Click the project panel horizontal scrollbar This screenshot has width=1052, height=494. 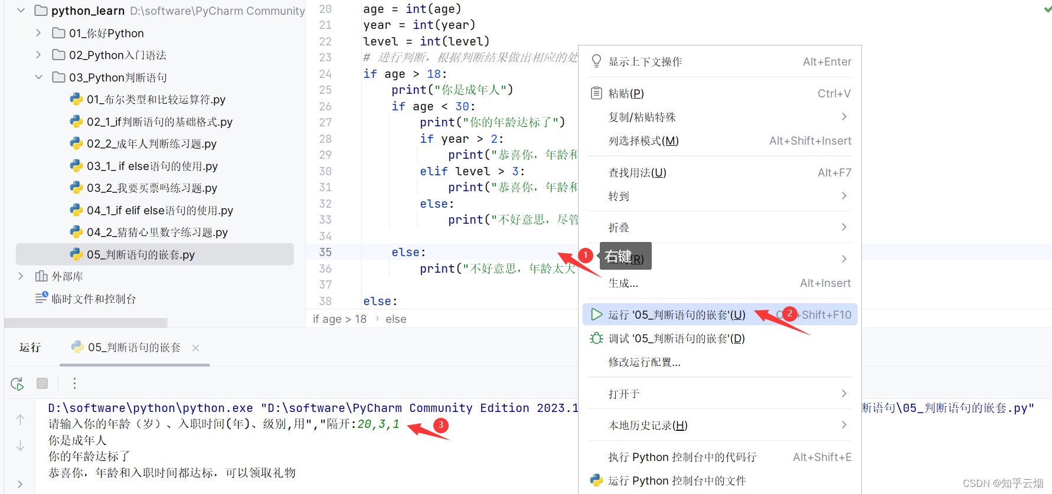[86, 323]
